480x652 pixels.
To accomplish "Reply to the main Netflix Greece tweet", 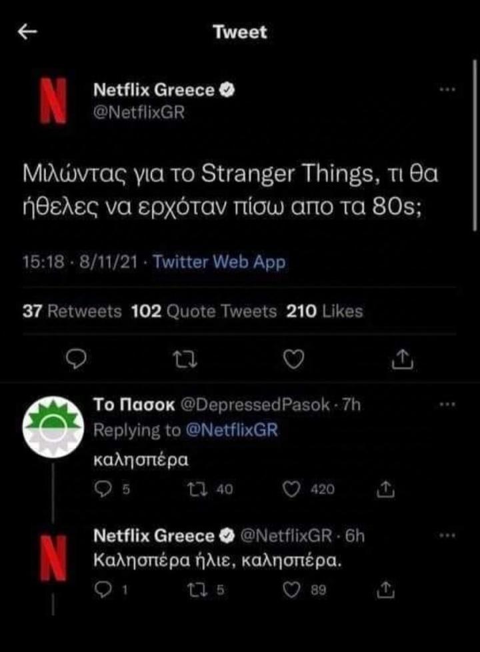I will pos(76,359).
